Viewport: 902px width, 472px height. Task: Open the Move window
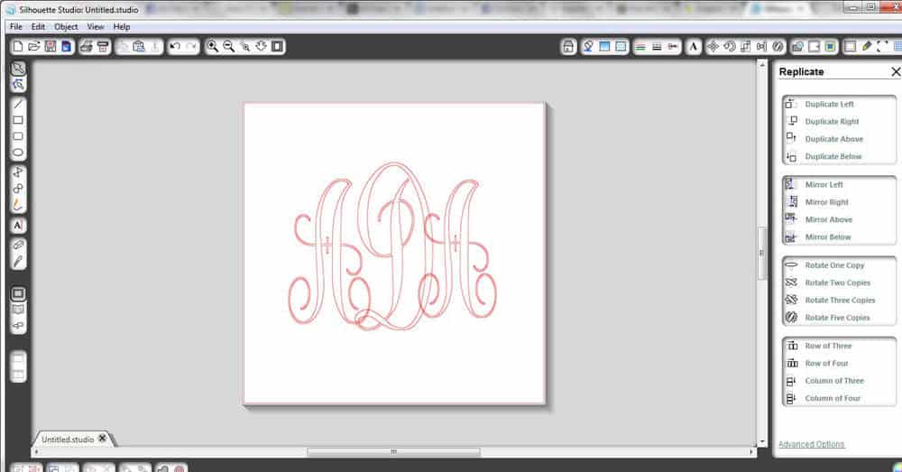pos(713,47)
